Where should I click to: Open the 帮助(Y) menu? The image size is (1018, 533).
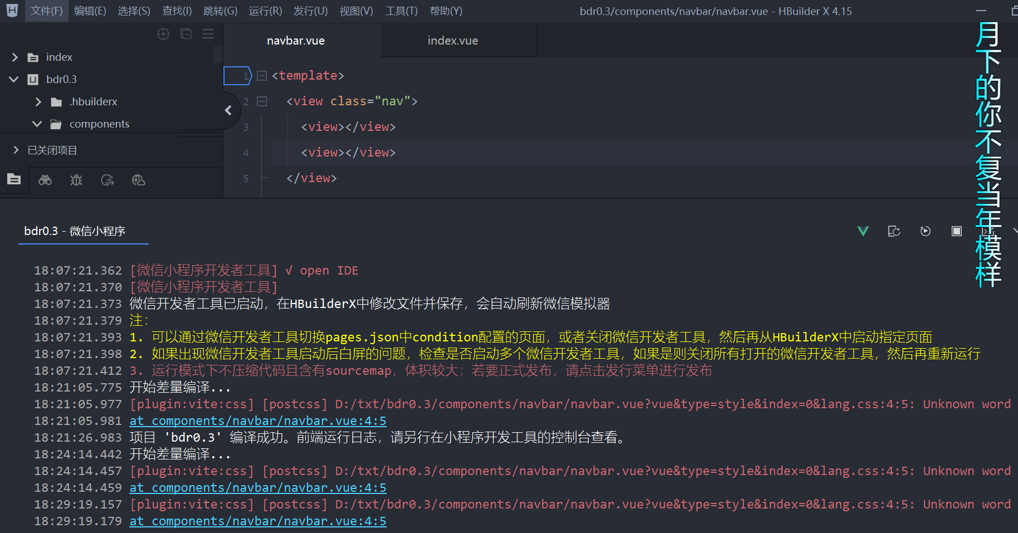[x=446, y=11]
